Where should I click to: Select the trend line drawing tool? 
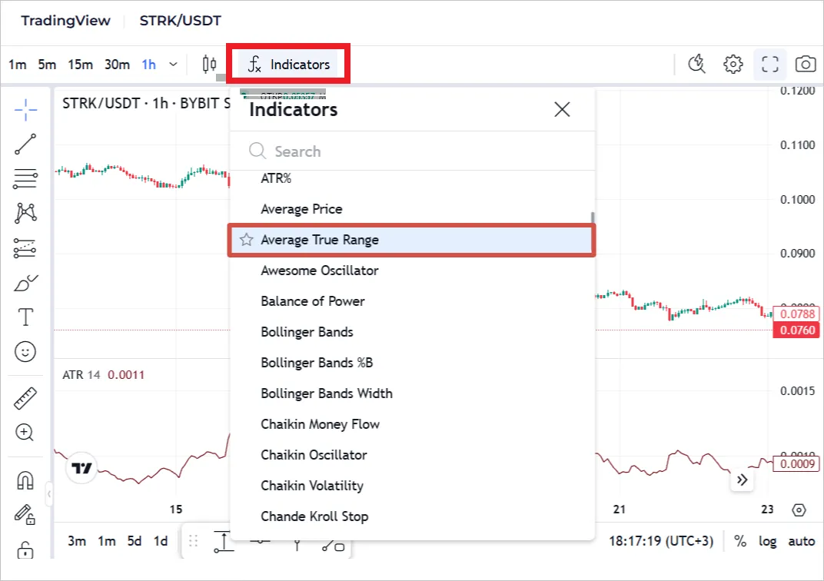click(x=25, y=144)
